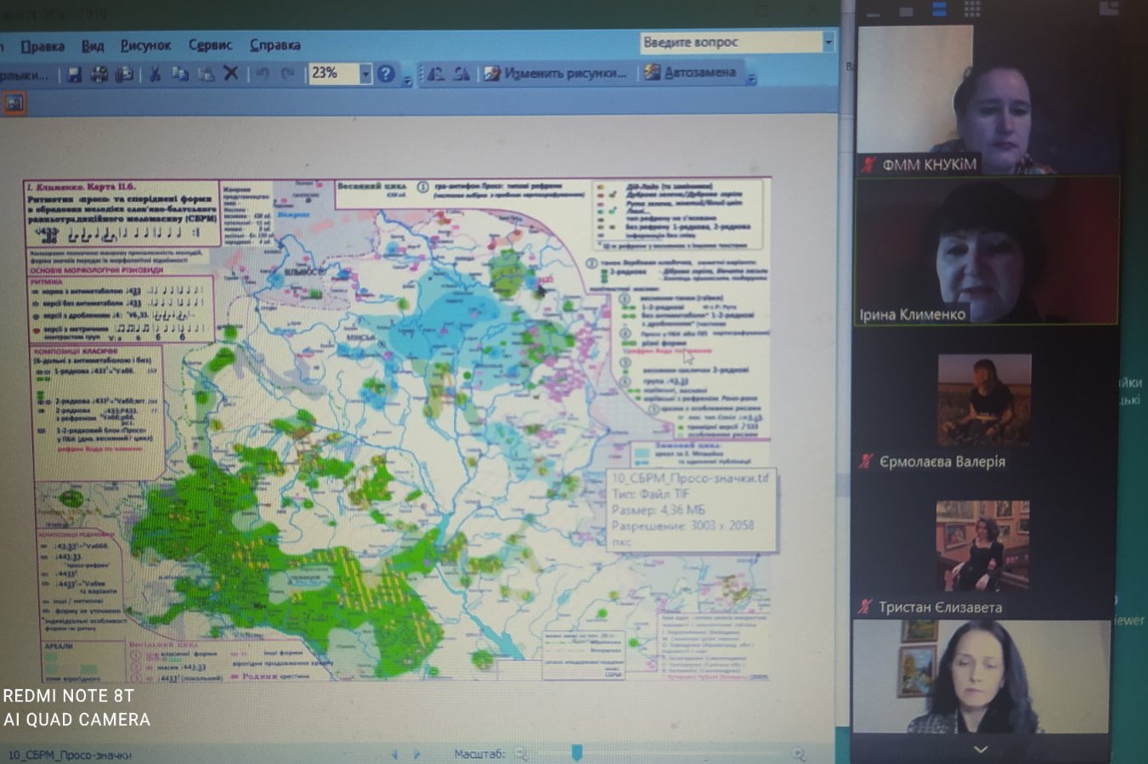This screenshot has height=764, width=1148.
Task: Click the Cut scissors icon
Action: click(155, 75)
